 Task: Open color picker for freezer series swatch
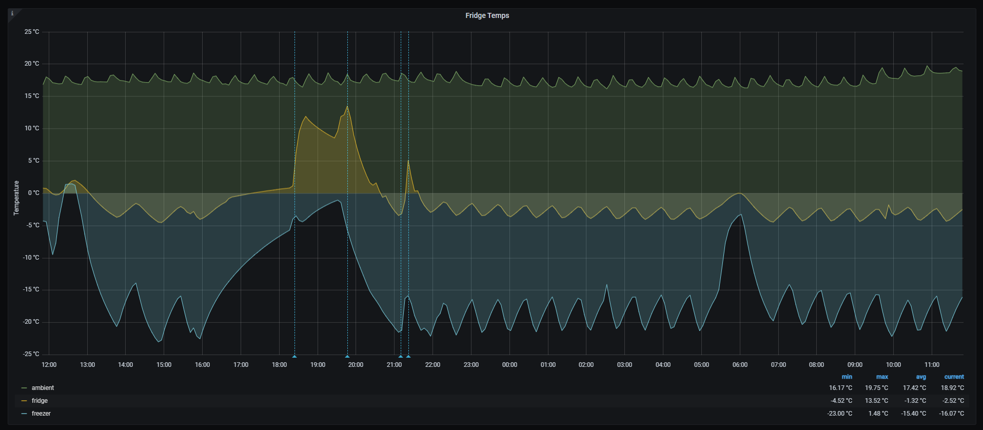coord(24,414)
